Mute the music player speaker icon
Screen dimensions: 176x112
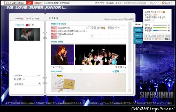[156, 39]
